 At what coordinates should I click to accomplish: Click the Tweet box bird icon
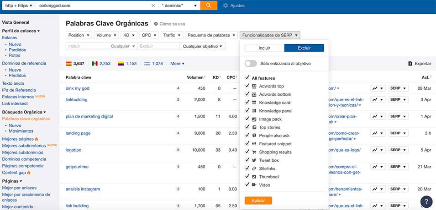[x=254, y=160]
